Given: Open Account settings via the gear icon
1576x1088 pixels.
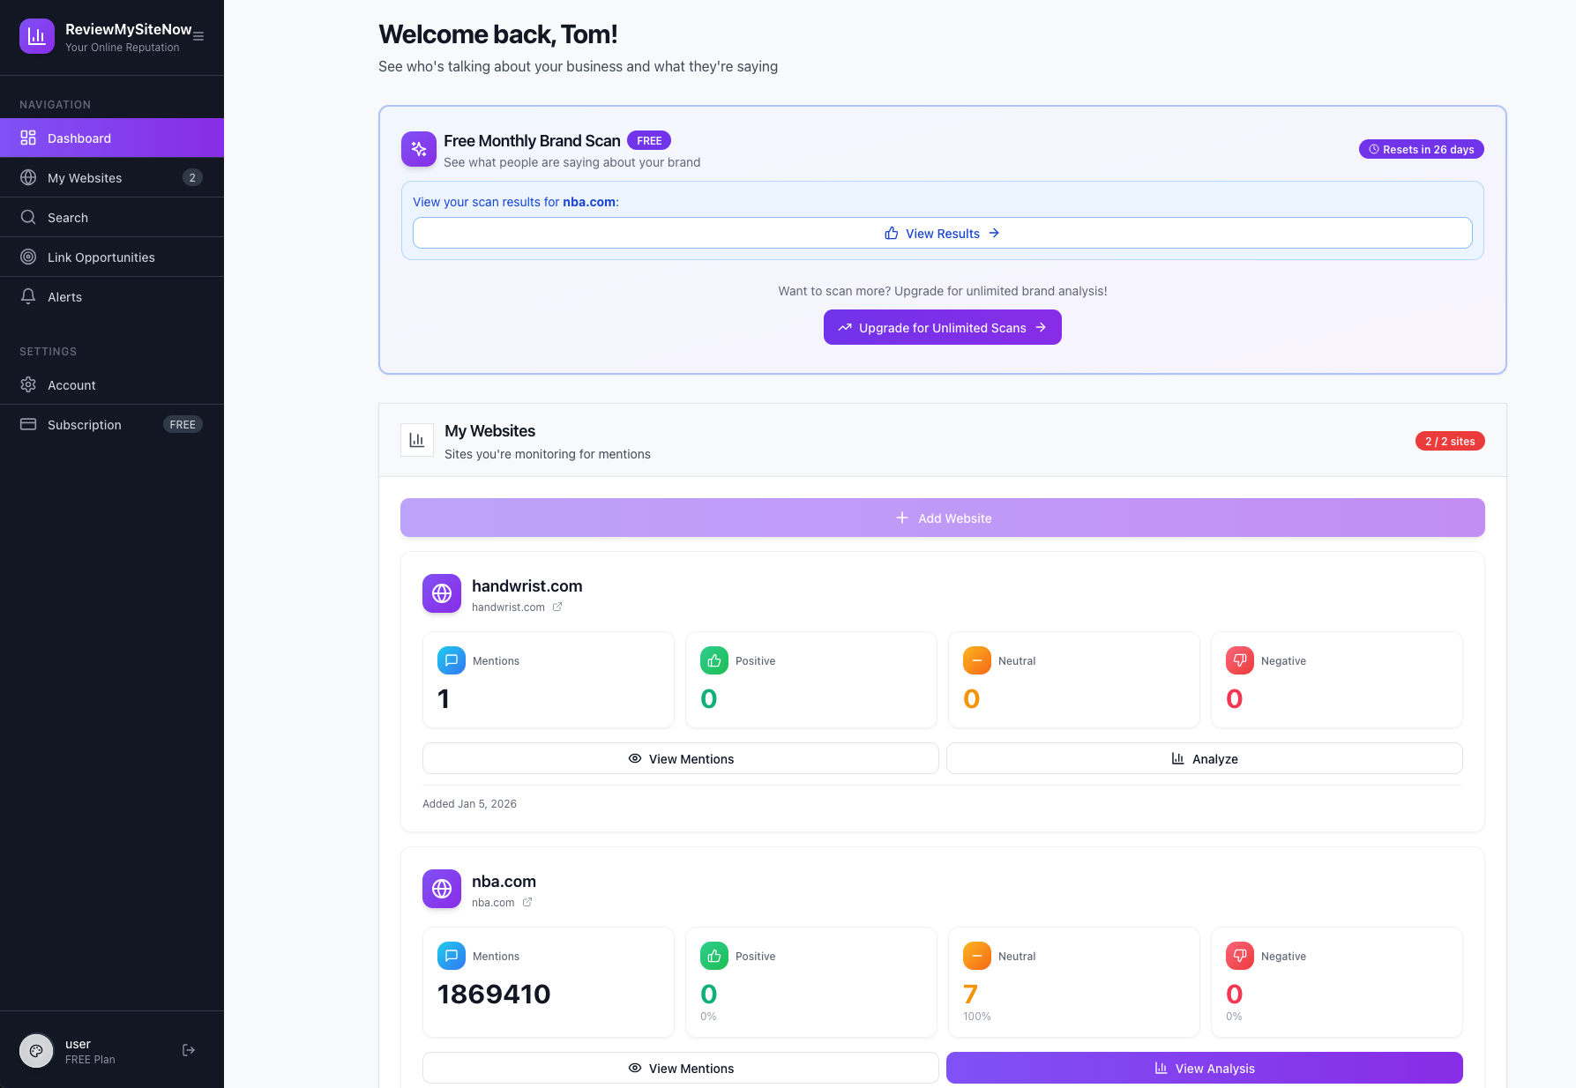Looking at the screenshot, I should [x=27, y=384].
